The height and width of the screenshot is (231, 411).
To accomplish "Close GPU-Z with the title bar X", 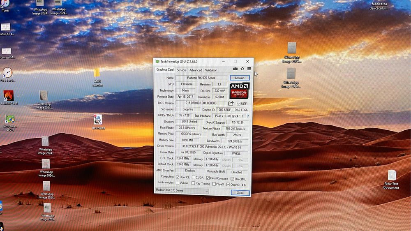I will 247,61.
